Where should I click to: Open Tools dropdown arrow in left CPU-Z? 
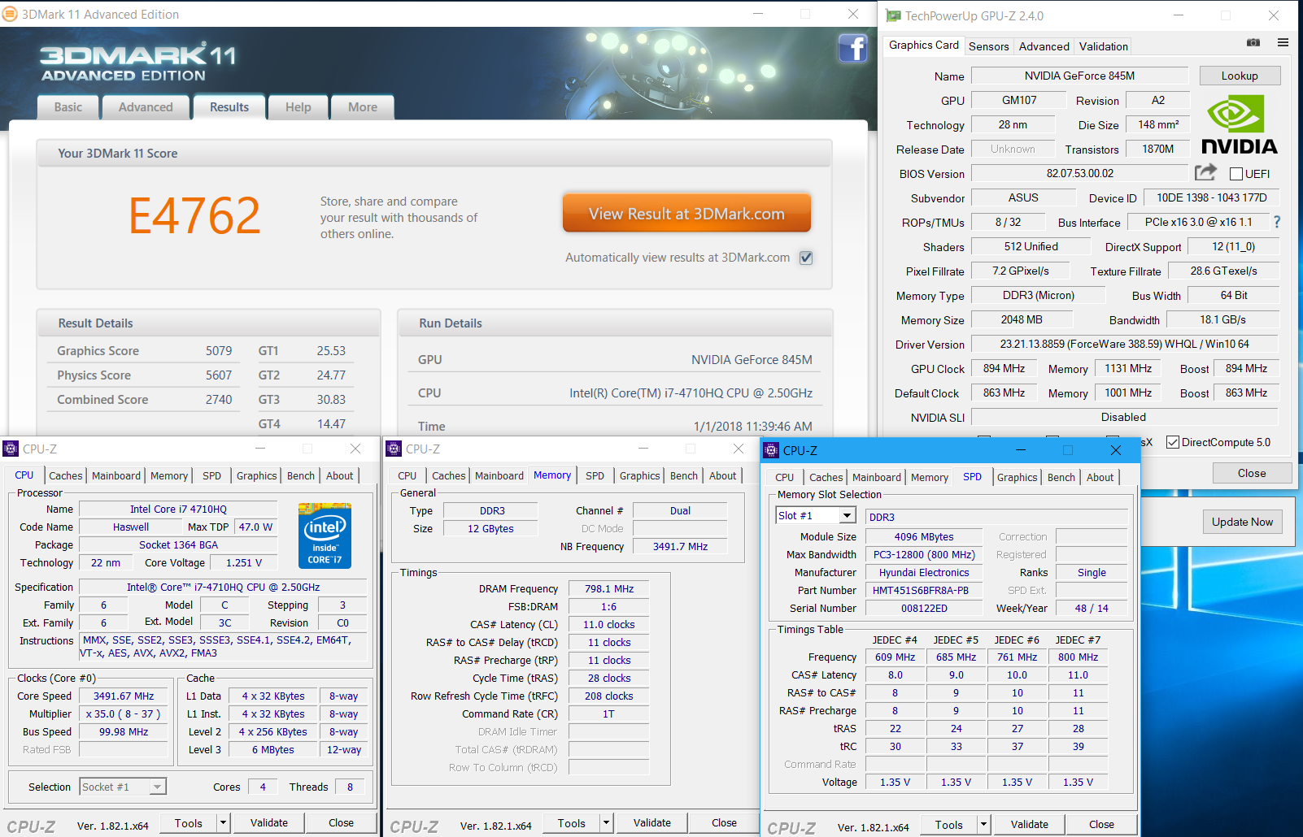[x=223, y=823]
